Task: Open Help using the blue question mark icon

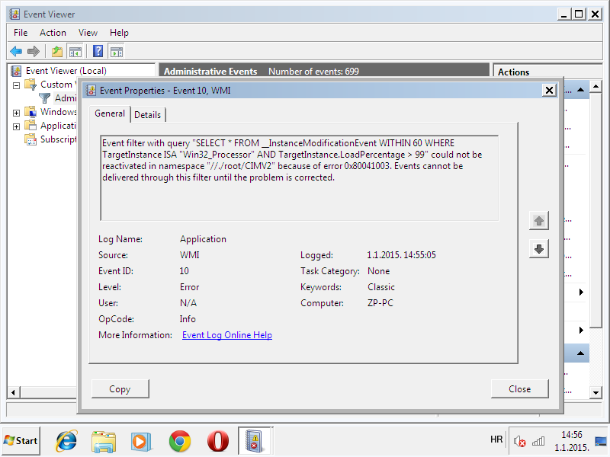Action: click(98, 51)
